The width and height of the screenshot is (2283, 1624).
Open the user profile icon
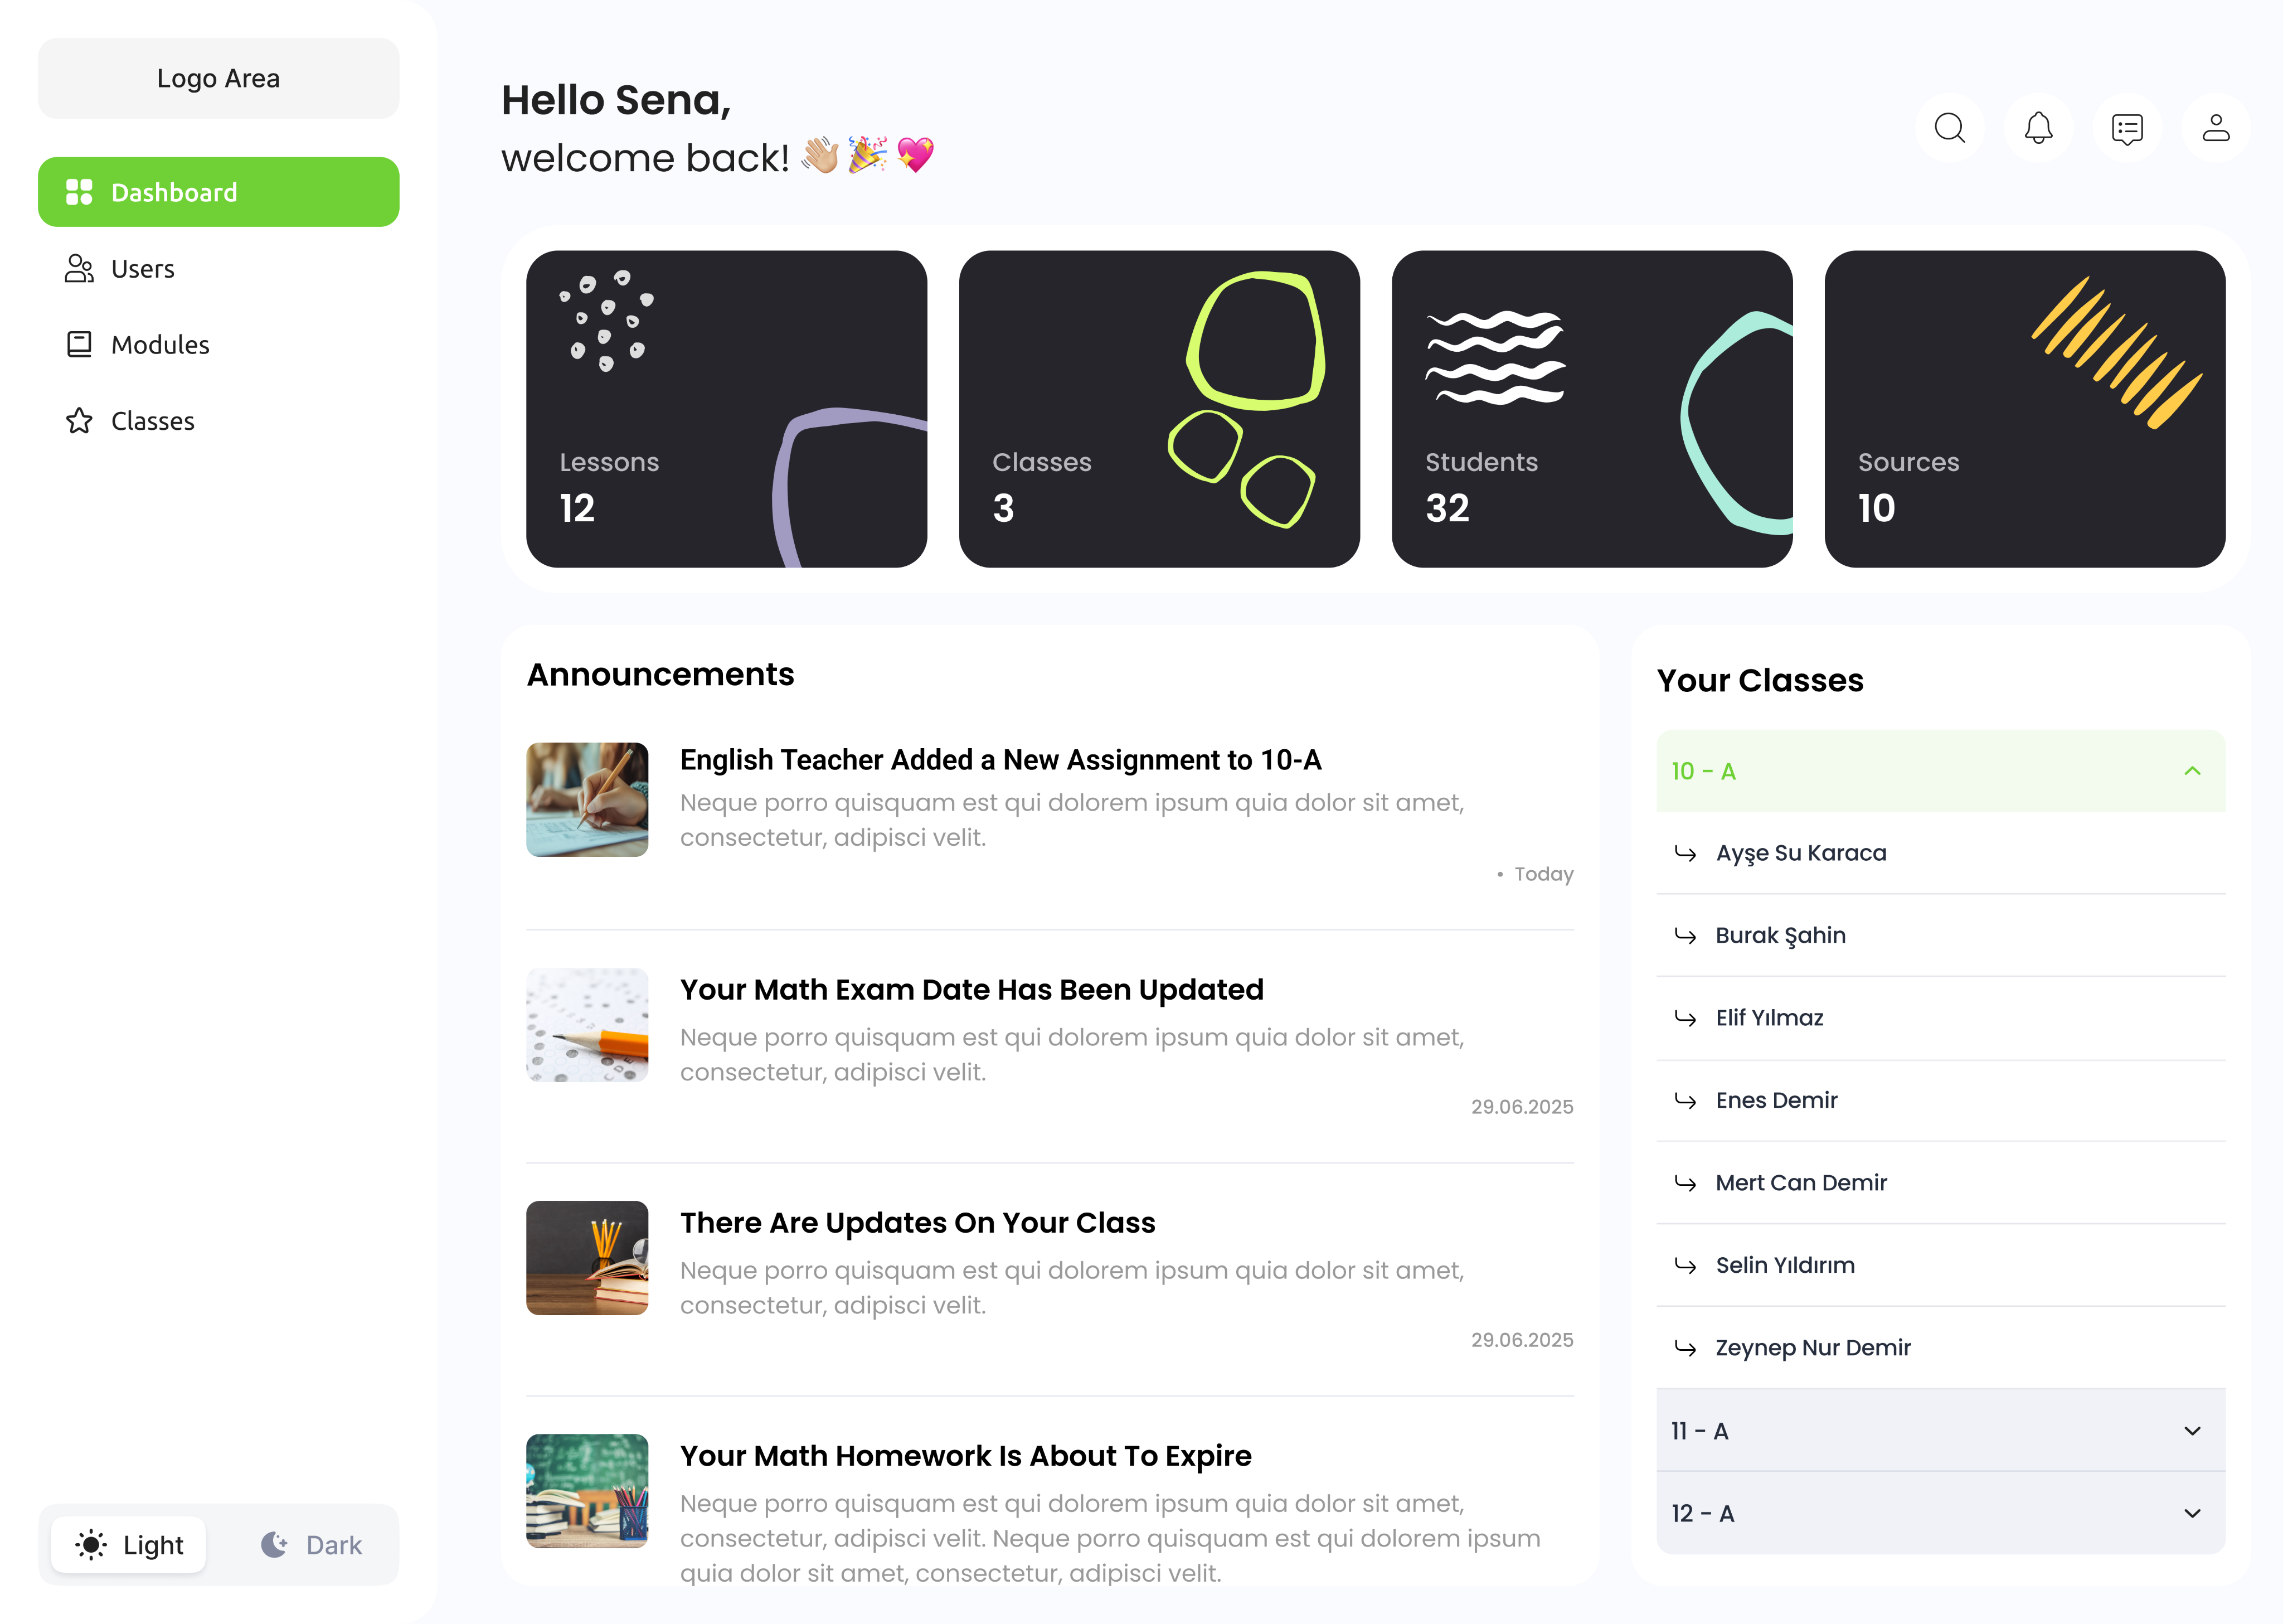click(2216, 129)
